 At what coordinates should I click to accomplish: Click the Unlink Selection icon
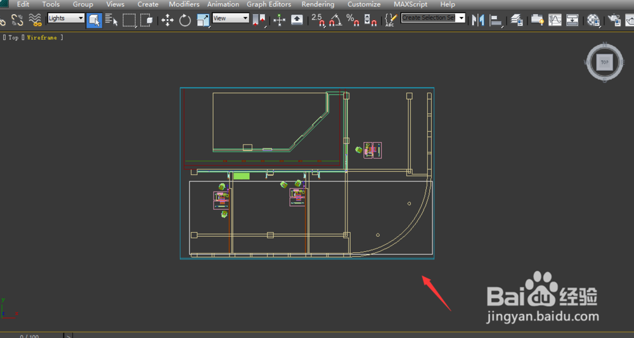coord(17,20)
